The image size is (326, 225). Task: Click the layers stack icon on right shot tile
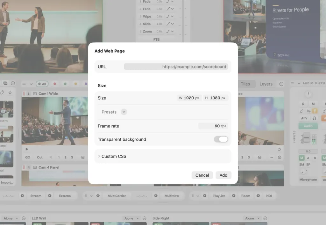[x=260, y=157]
